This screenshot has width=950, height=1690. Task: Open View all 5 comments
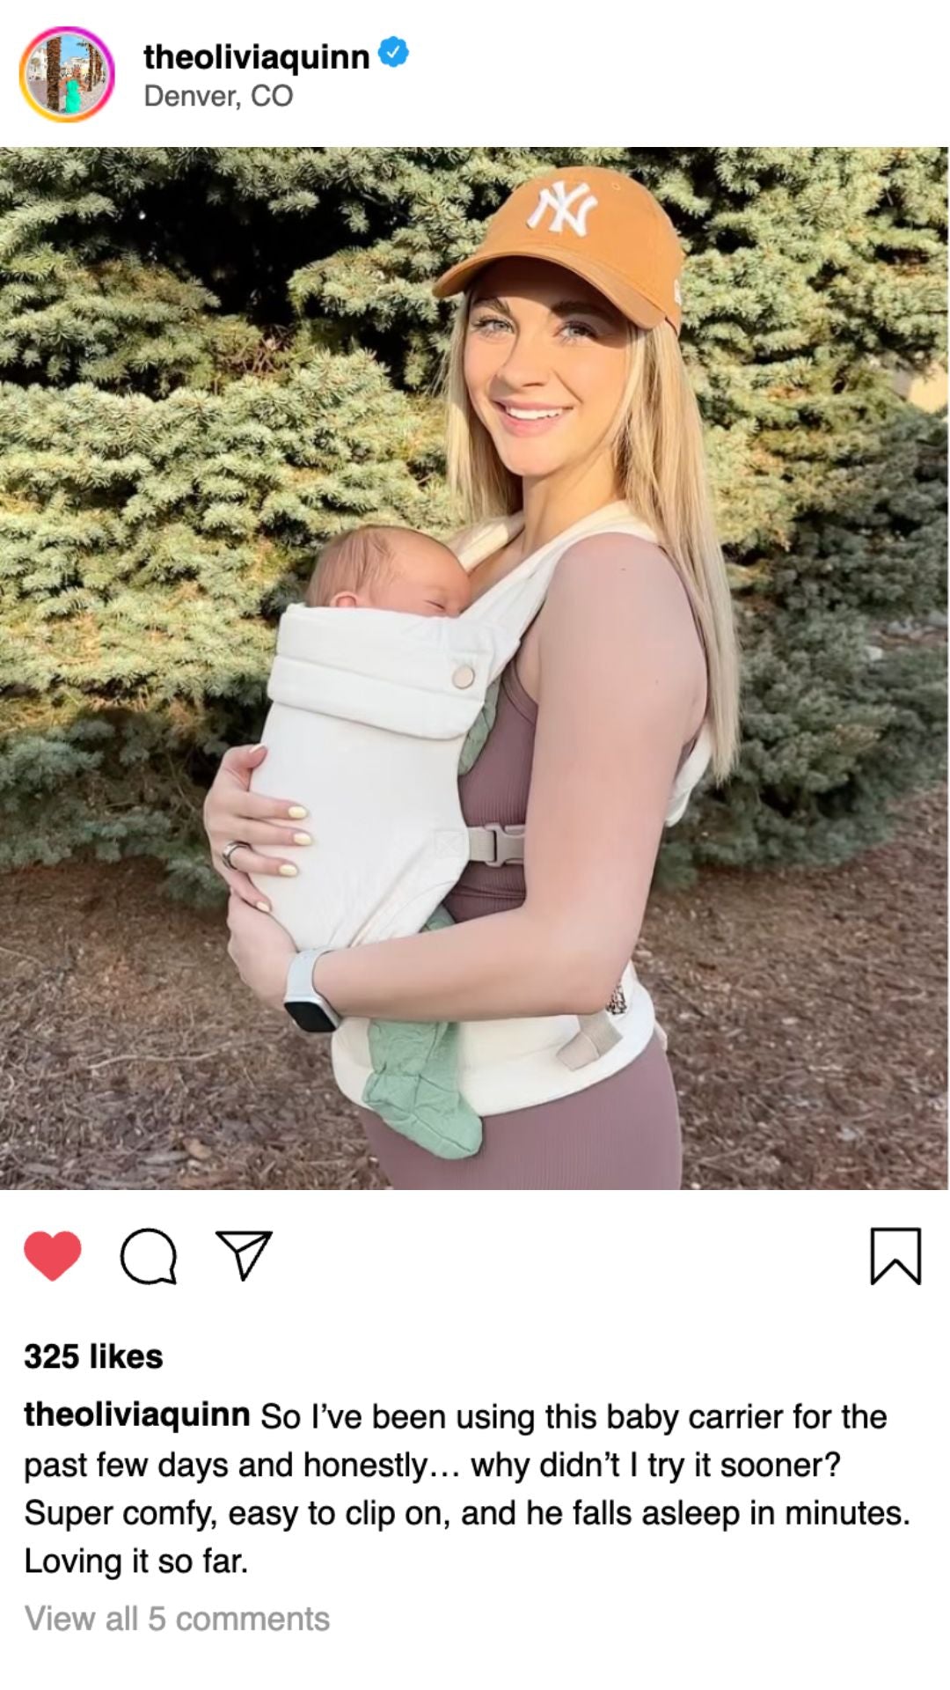(177, 1619)
